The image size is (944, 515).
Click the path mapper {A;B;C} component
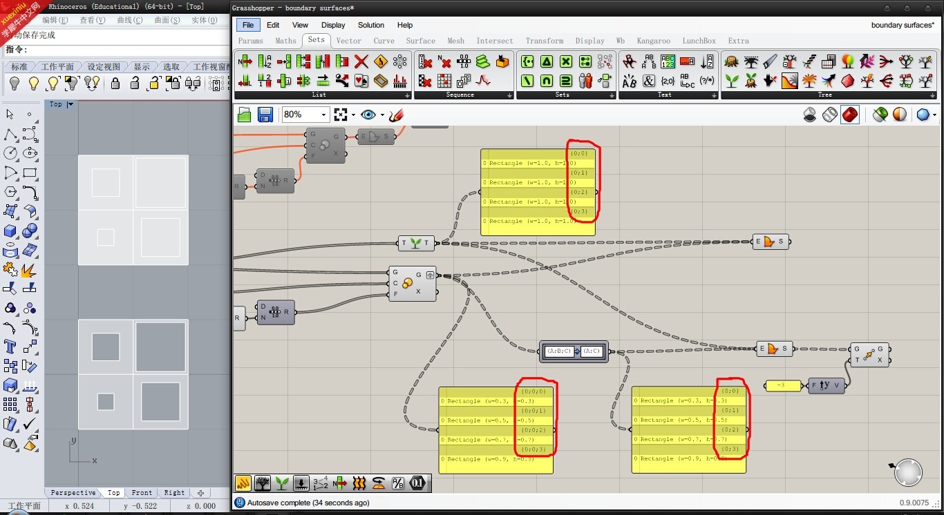click(574, 351)
